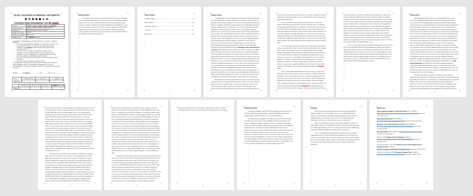Click the 'Module Code / Title' cell

coord(19,32)
